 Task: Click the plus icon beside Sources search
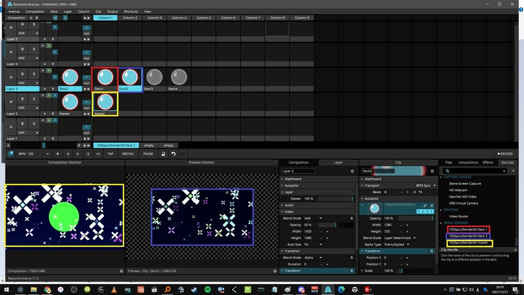[x=514, y=171]
